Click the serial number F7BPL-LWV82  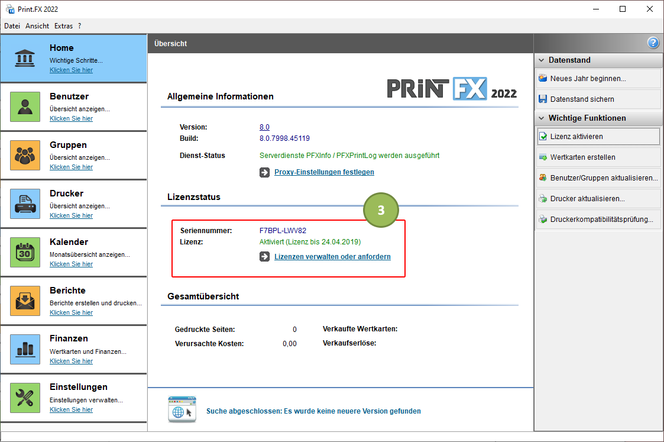[283, 231]
